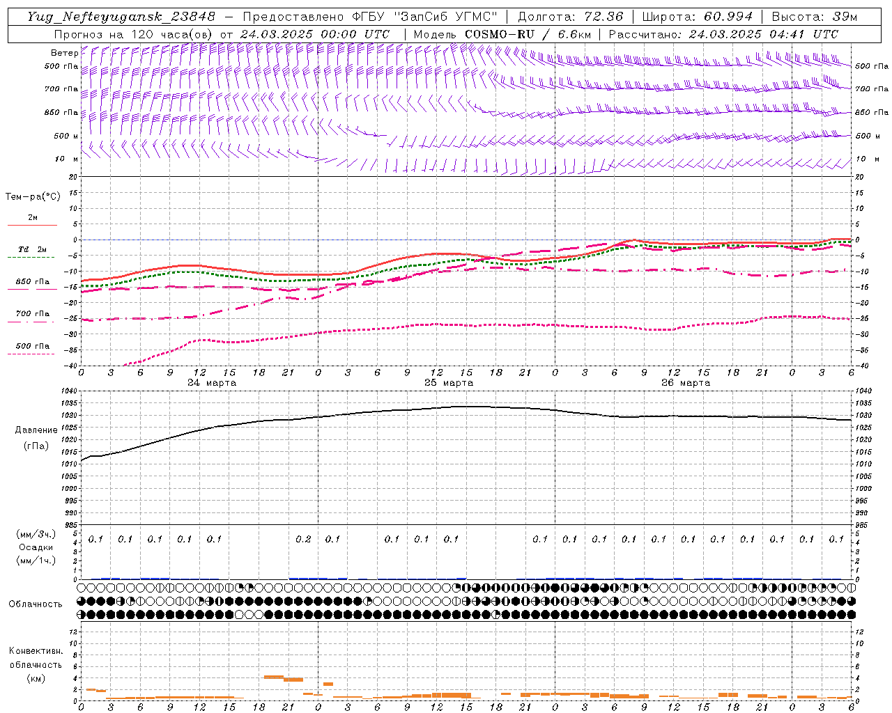Select the (мм/1ч.) precipitation unit label
Screen dimensions: 892x713
(36, 561)
